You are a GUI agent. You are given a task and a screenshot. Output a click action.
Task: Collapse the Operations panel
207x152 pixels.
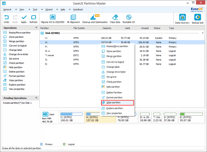pyautogui.click(x=36, y=28)
